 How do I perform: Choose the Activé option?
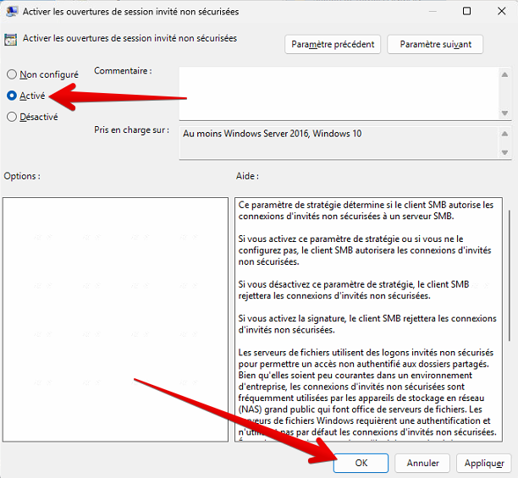pos(12,96)
